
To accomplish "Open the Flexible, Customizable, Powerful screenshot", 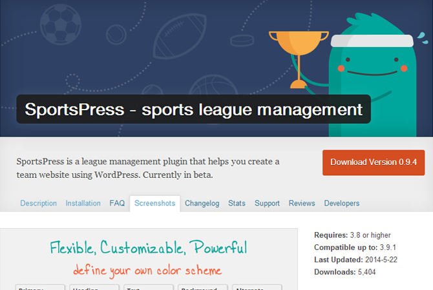I will click(149, 259).
